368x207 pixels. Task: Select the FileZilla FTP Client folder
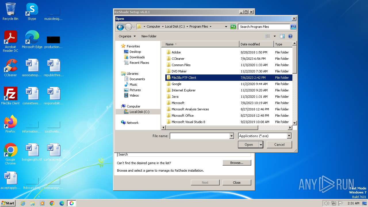tap(229, 78)
